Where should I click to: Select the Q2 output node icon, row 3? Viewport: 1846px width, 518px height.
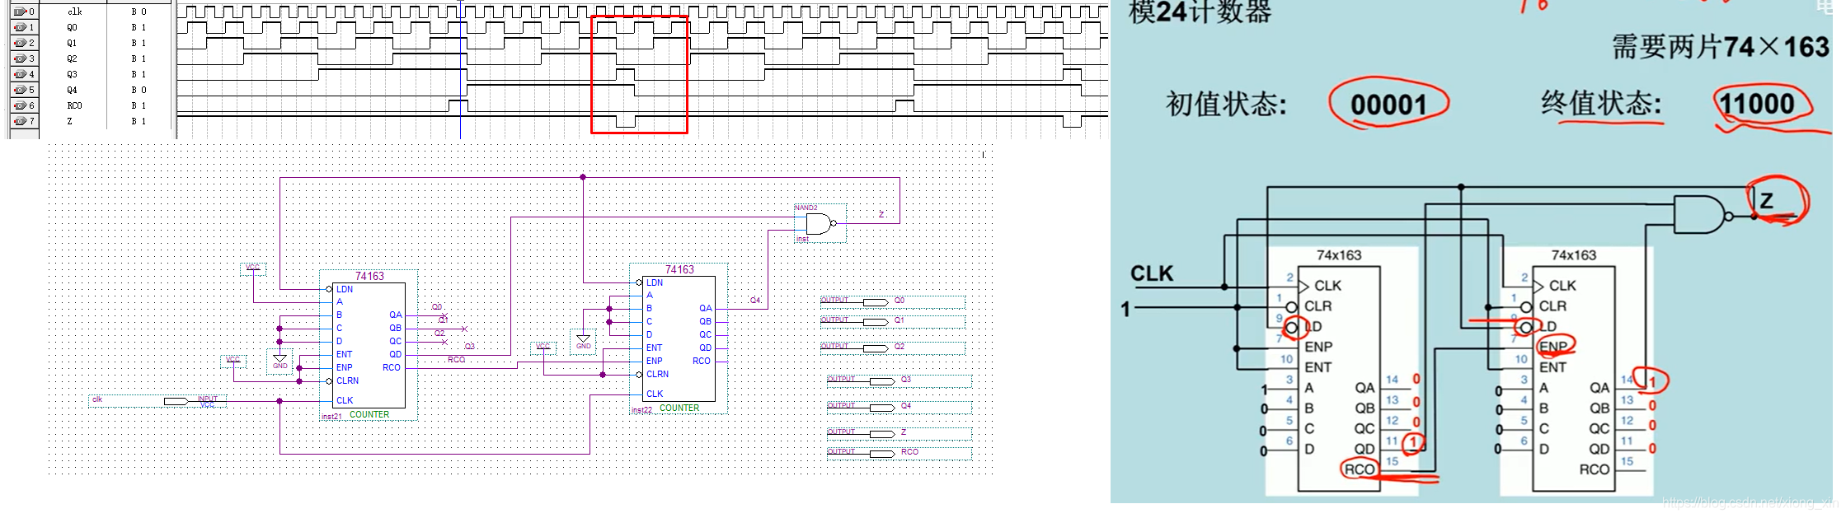point(20,58)
